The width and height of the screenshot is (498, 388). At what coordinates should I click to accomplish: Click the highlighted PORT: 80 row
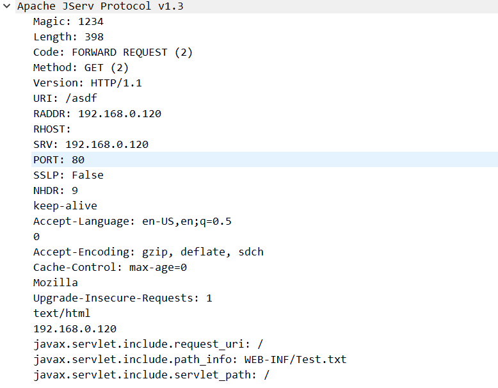58,160
